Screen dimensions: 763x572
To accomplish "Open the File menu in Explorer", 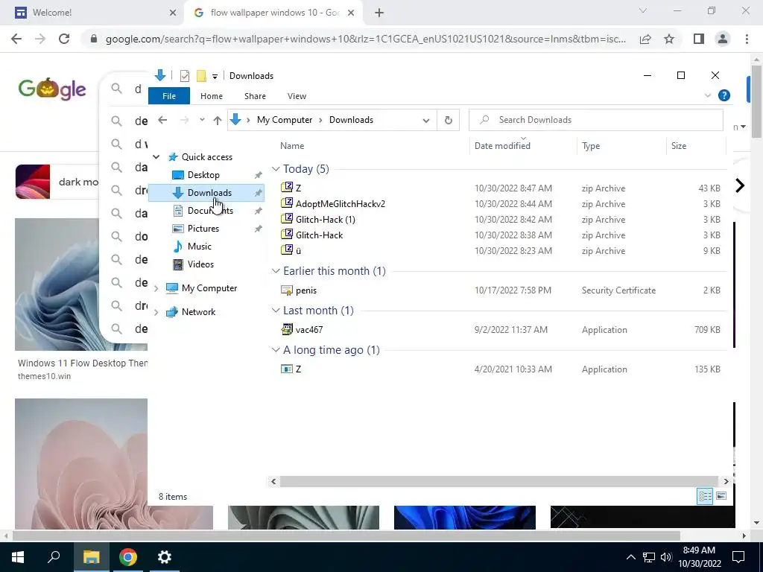I will click(169, 96).
